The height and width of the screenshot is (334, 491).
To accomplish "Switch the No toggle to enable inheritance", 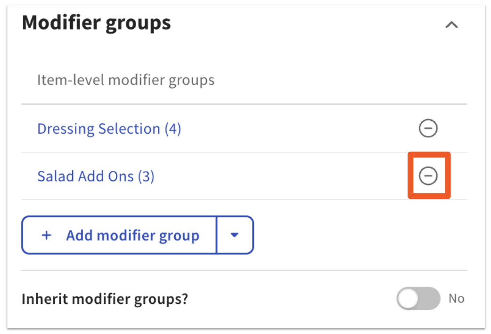I will (x=418, y=298).
